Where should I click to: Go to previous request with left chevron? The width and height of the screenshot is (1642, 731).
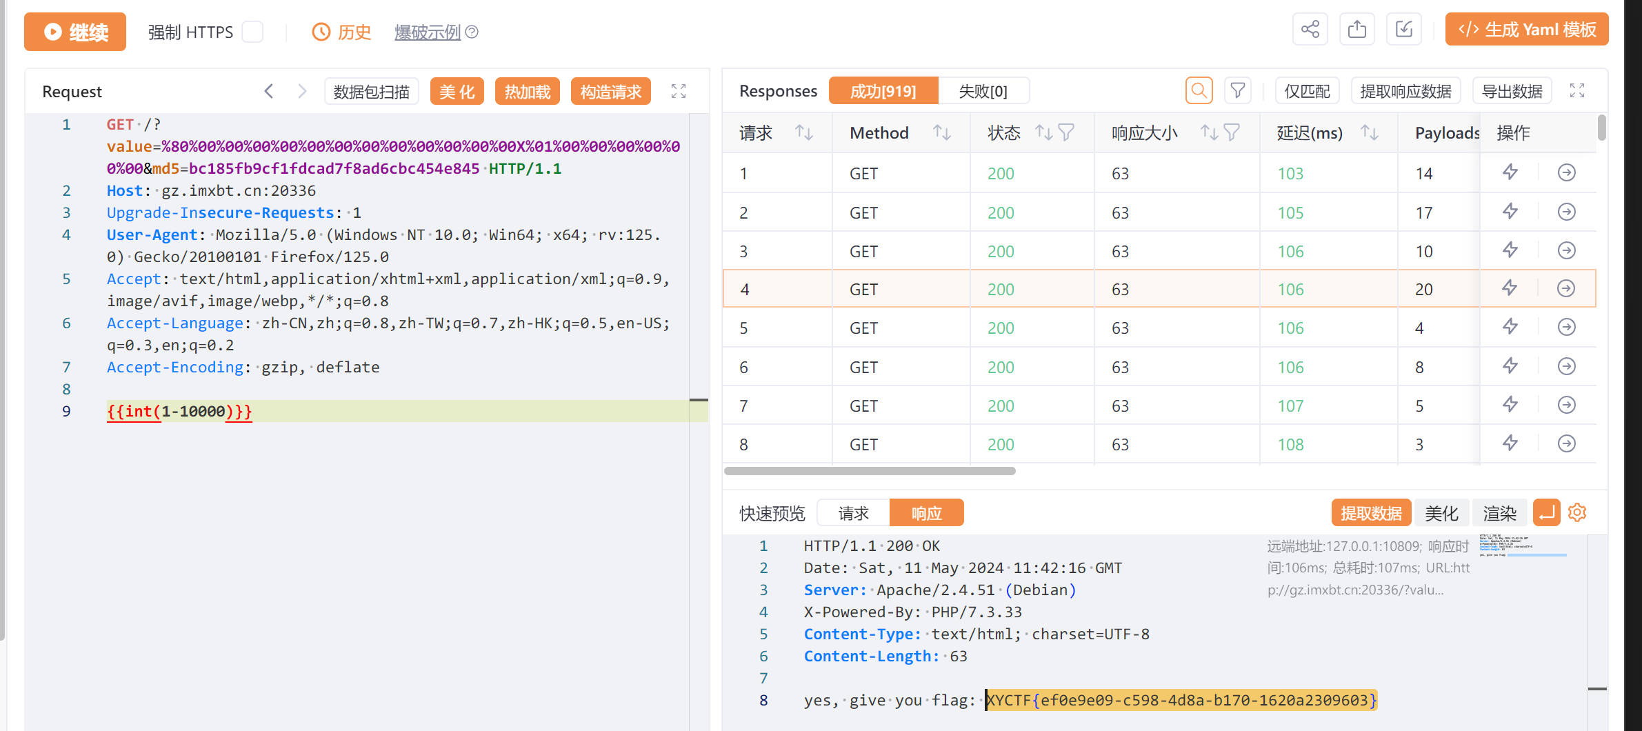[269, 91]
